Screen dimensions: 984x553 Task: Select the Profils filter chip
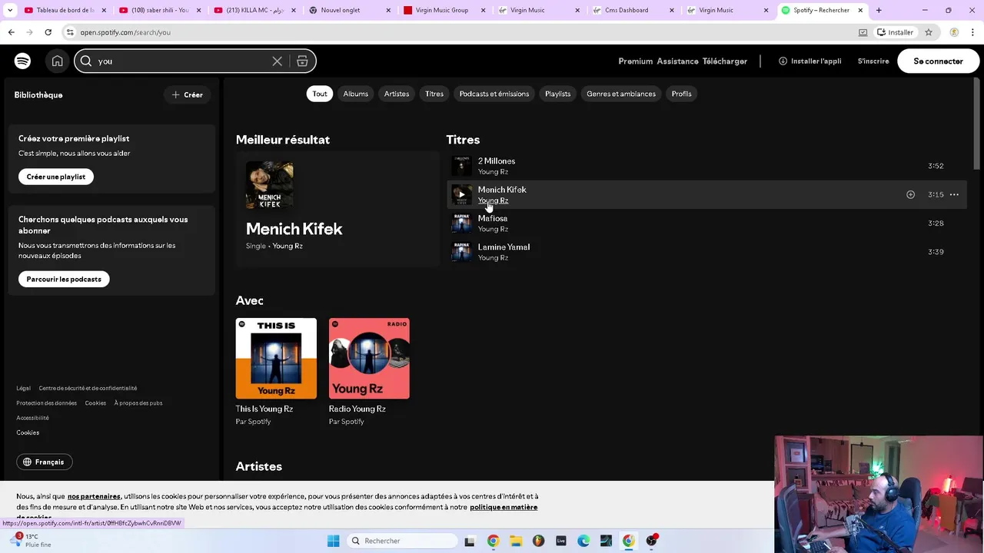pos(681,94)
